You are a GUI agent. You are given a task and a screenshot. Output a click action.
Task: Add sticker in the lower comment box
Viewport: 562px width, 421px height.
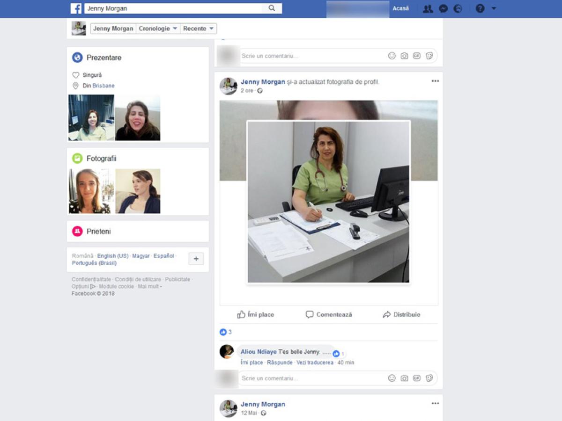429,378
